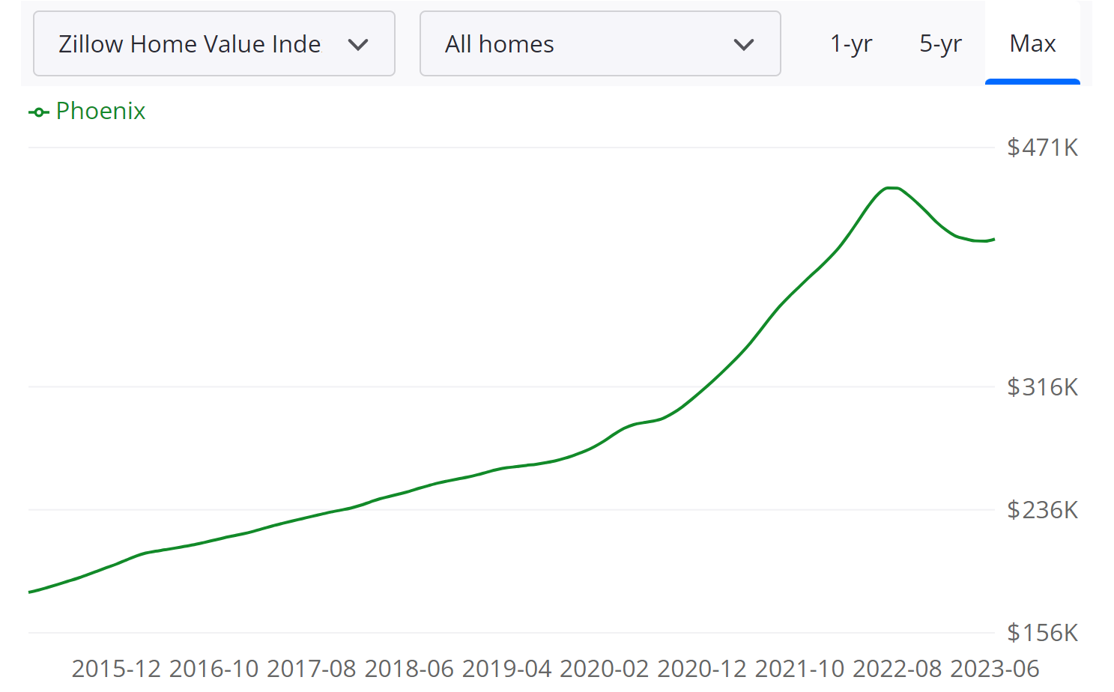
Task: Open the Zillow Home Value Index dropdown
Action: pyautogui.click(x=214, y=43)
